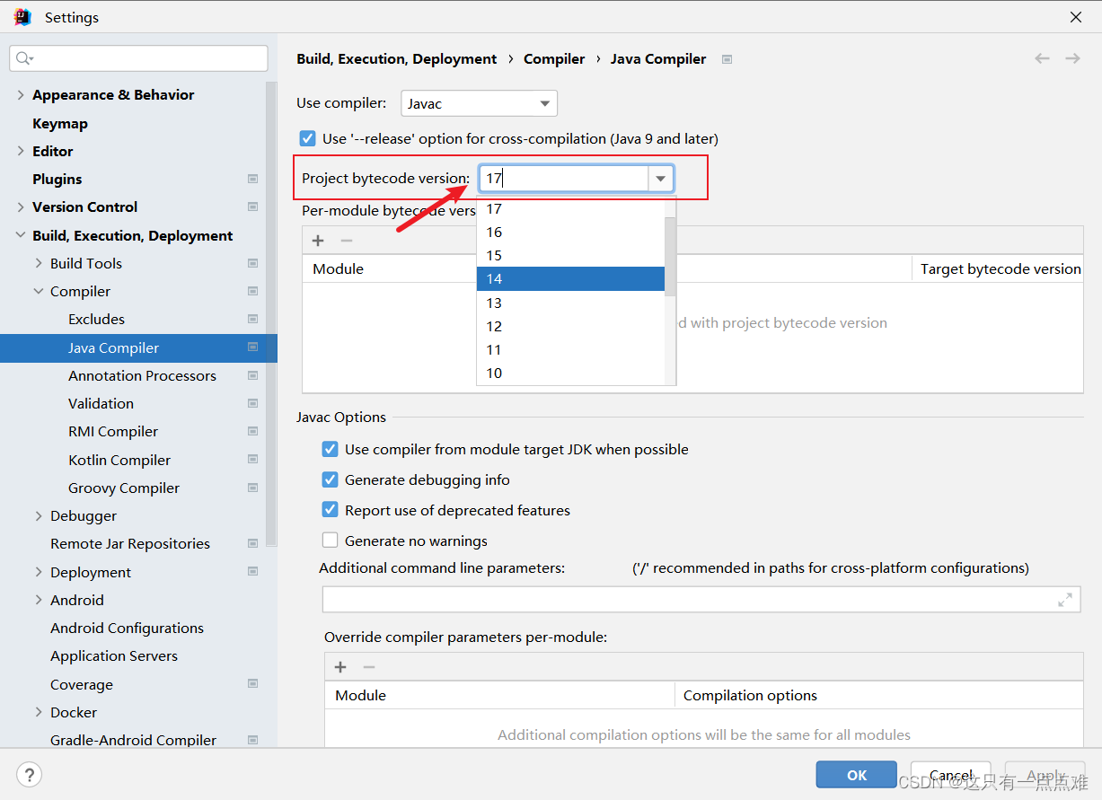Click the search magnifier icon in settings
The image size is (1102, 800).
point(23,58)
